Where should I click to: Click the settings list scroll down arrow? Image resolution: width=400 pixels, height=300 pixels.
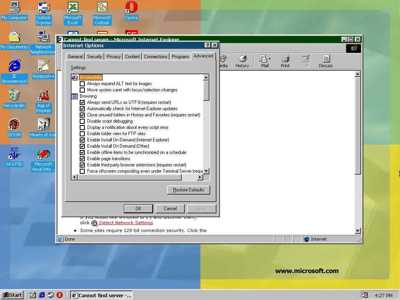tap(206, 171)
